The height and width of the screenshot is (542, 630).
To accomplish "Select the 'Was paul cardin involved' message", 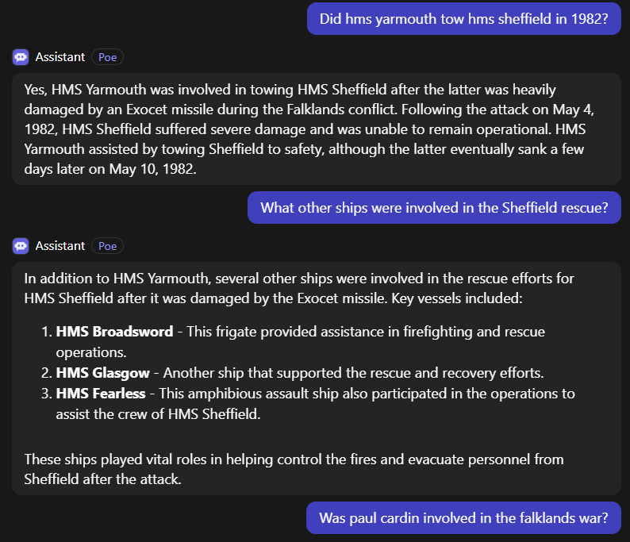I will click(x=463, y=518).
